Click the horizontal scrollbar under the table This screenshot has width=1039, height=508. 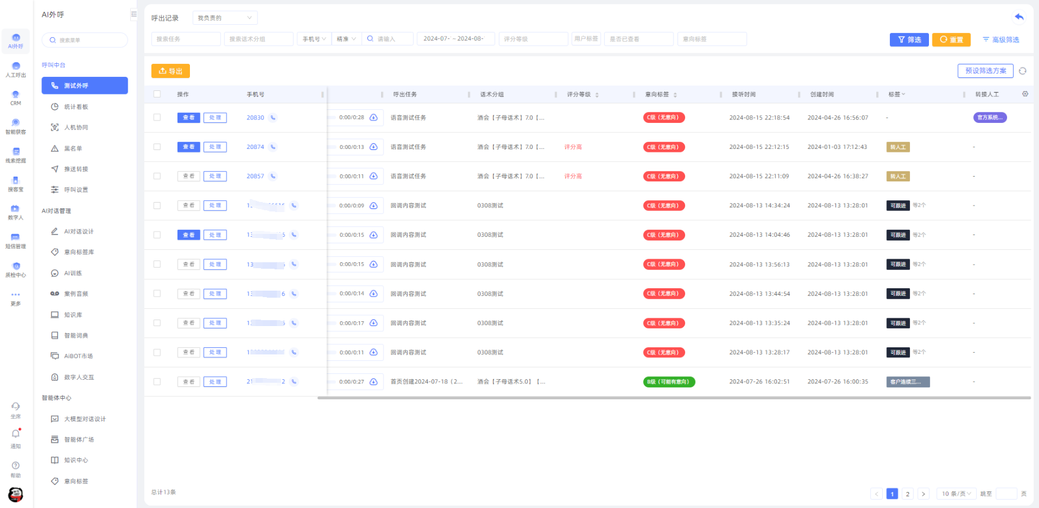(x=673, y=398)
